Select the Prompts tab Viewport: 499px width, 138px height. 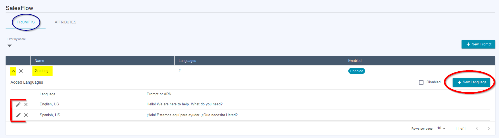pyautogui.click(x=26, y=22)
